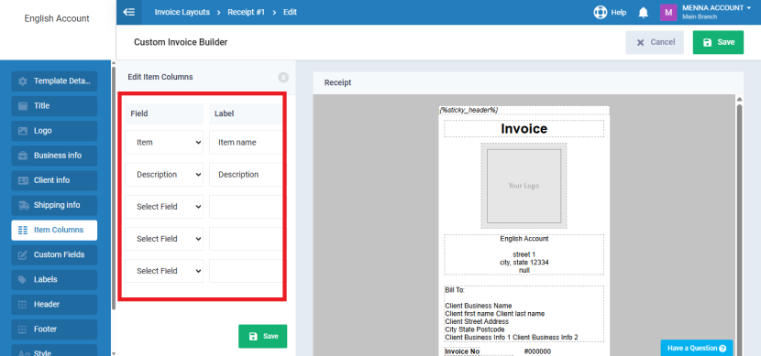Open the Style section
761x356 pixels.
pos(54,351)
